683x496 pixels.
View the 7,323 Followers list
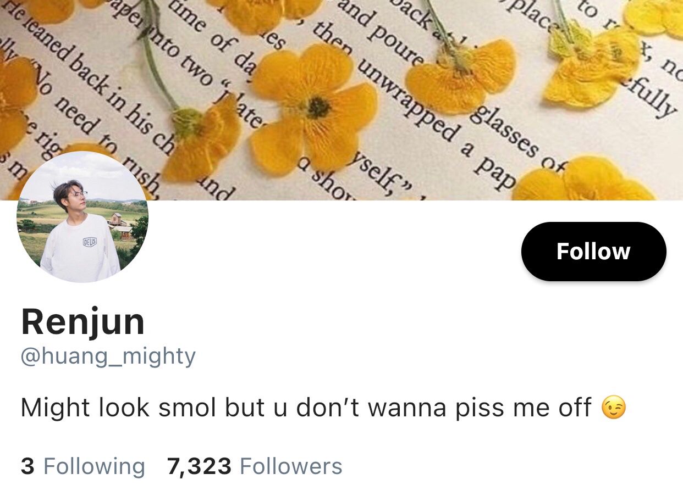point(255,466)
